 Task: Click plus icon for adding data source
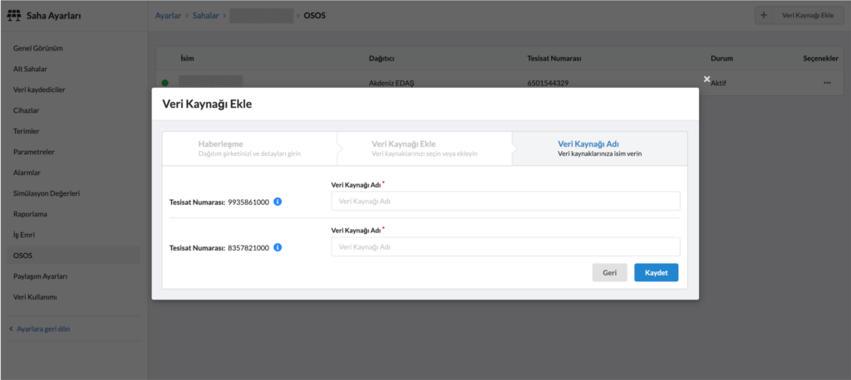(x=764, y=16)
